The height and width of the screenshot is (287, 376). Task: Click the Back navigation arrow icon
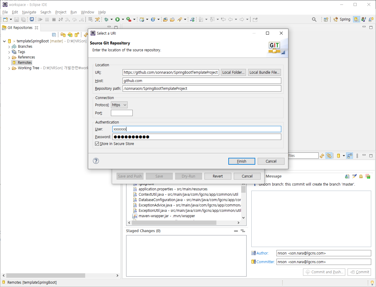coord(230,19)
